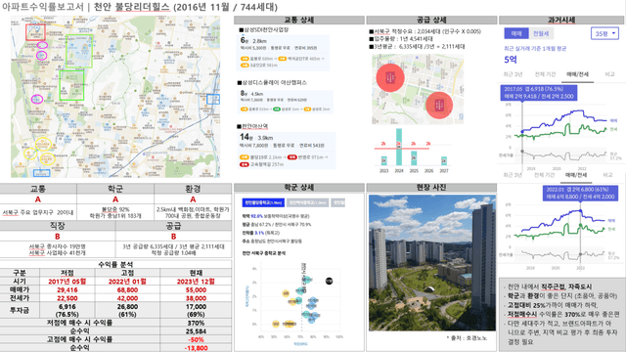Select the active blue 천안불당중학교 school tab
This screenshot has height=352, width=626.
pyautogui.click(x=263, y=202)
